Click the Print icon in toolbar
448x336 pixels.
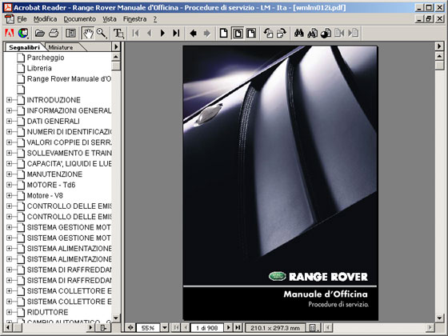pyautogui.click(x=54, y=33)
